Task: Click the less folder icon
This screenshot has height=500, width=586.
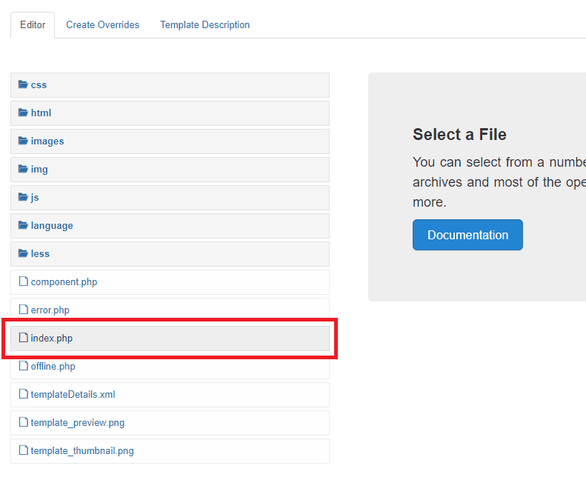Action: [x=23, y=253]
